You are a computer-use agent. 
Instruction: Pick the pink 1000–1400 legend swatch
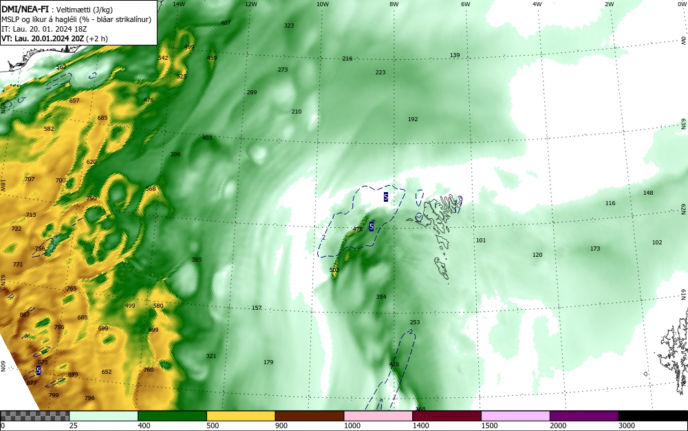click(x=378, y=416)
